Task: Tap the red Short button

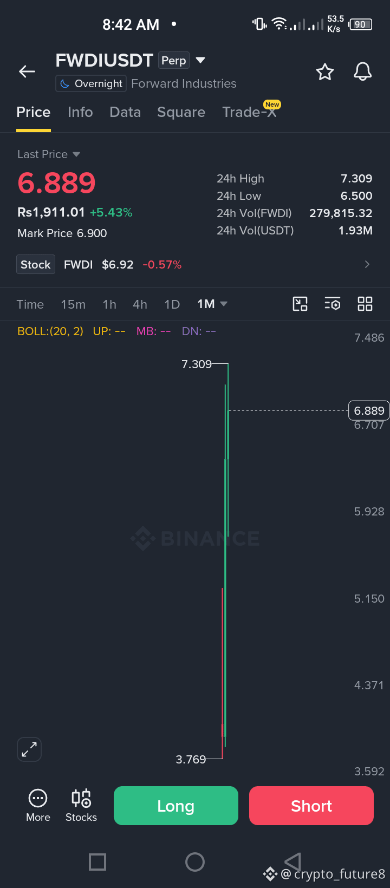Action: click(x=311, y=806)
